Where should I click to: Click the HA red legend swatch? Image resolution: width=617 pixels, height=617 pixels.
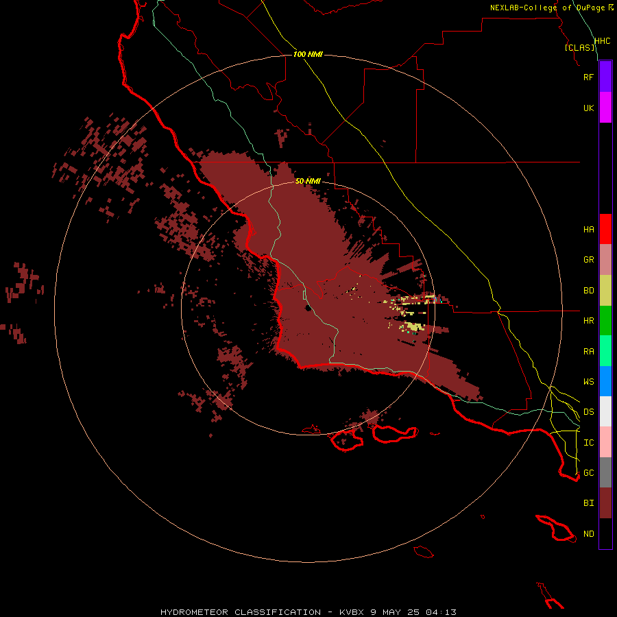pos(605,229)
